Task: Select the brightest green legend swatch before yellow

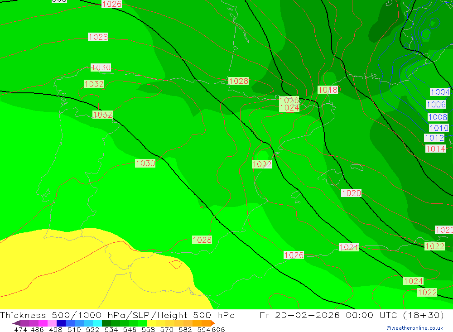Action: [x=143, y=323]
